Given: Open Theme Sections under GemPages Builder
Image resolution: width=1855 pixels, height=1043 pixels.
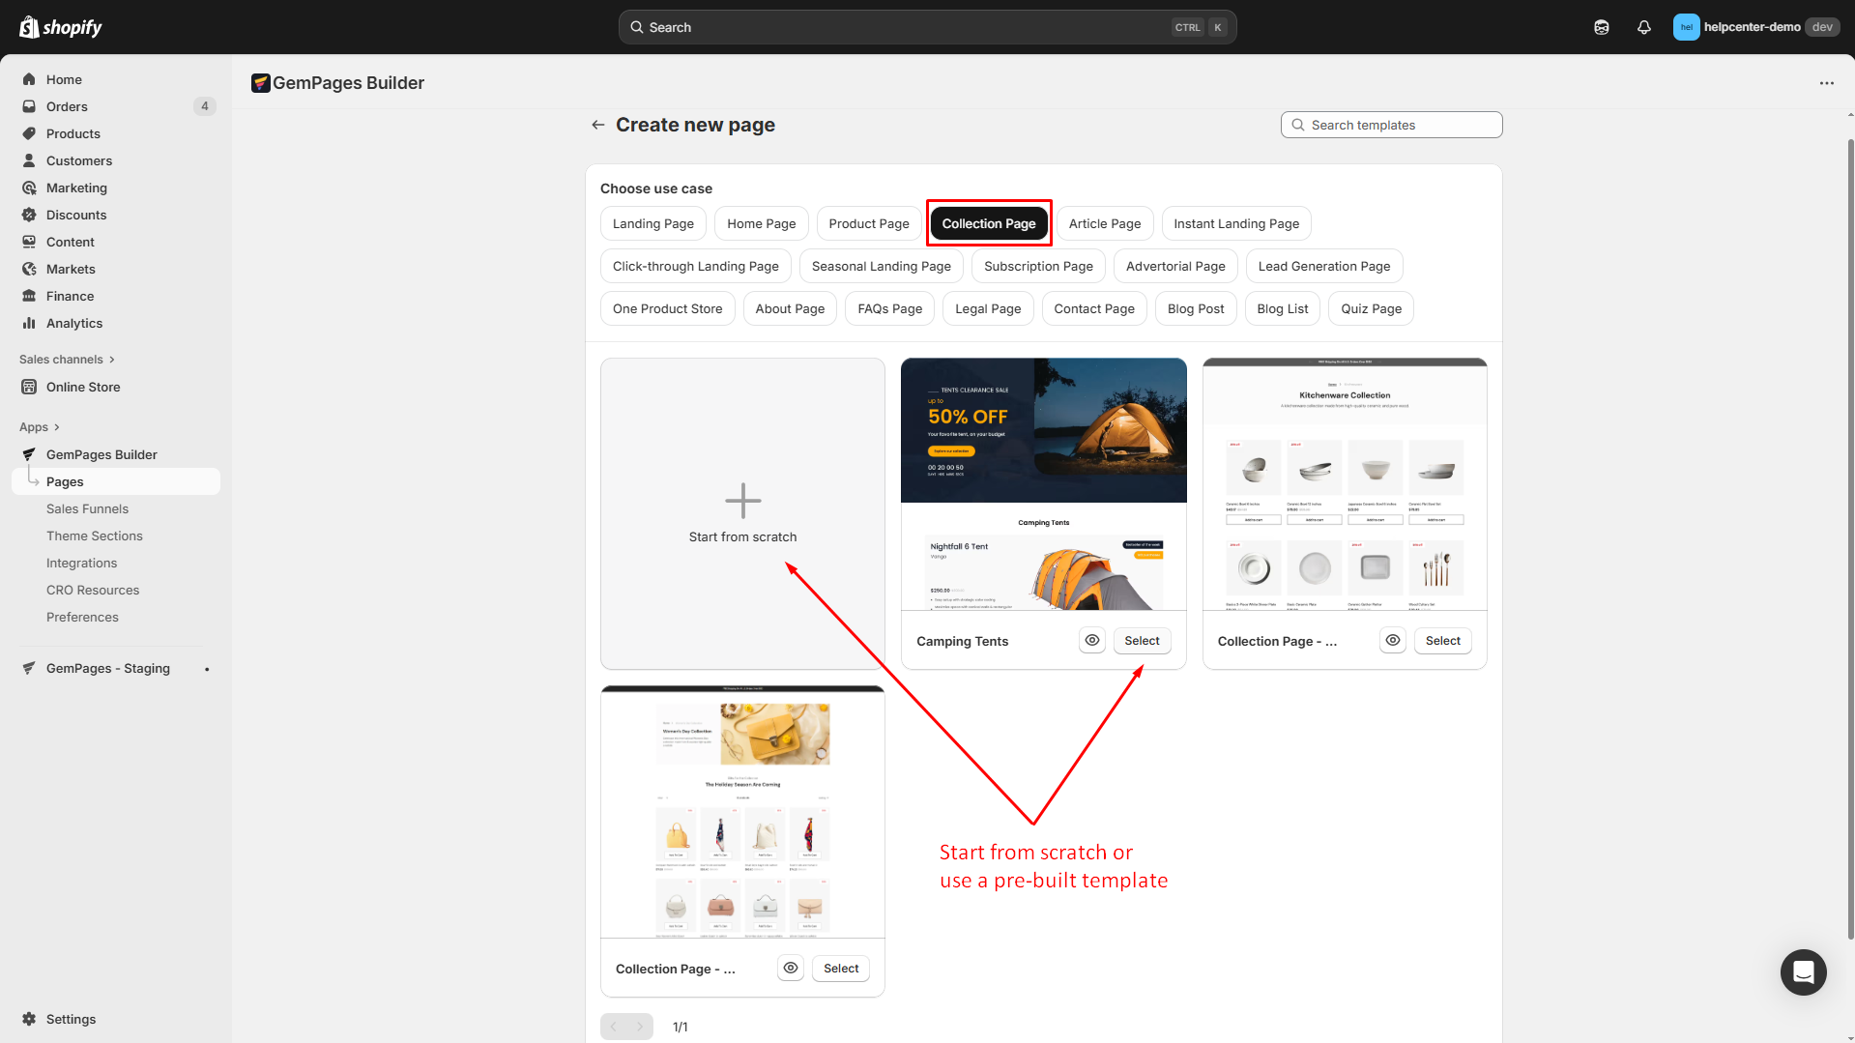Looking at the screenshot, I should (94, 536).
